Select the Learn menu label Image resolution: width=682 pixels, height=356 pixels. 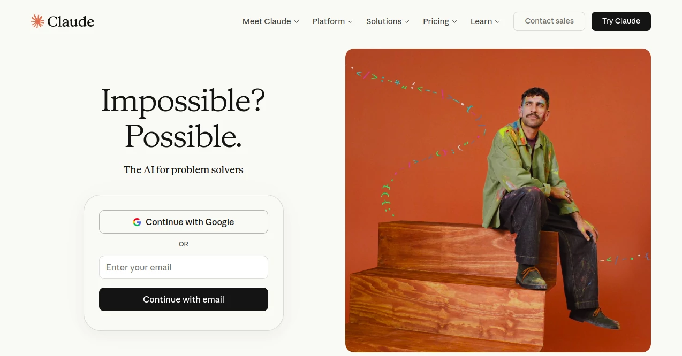pyautogui.click(x=481, y=21)
